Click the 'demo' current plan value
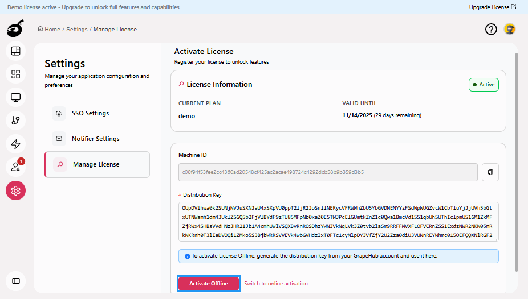Viewport: 528px width, 299px height. [186, 116]
